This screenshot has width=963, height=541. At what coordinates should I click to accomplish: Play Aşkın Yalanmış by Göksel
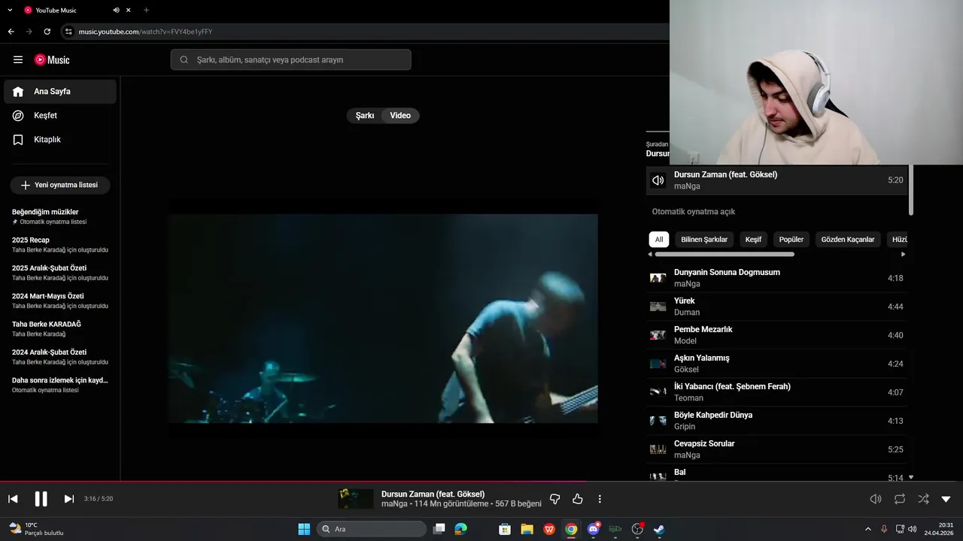pos(776,364)
